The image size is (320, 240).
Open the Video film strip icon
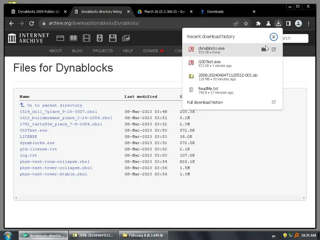(x=87, y=38)
